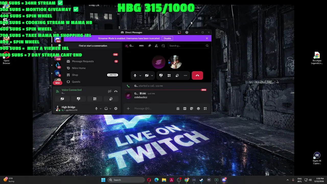This screenshot has width=327, height=184.
Task: Dismiss the Streamer Mode banner
Action: coord(207,38)
